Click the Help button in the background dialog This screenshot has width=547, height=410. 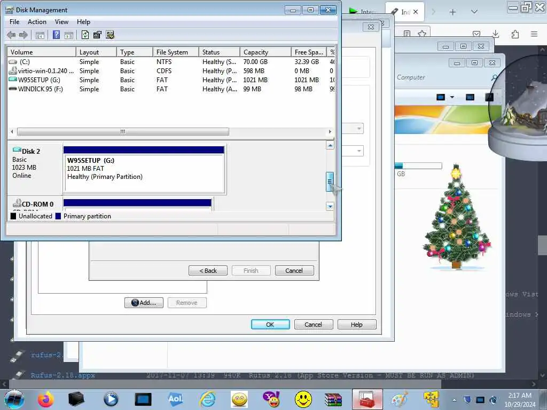click(x=356, y=324)
